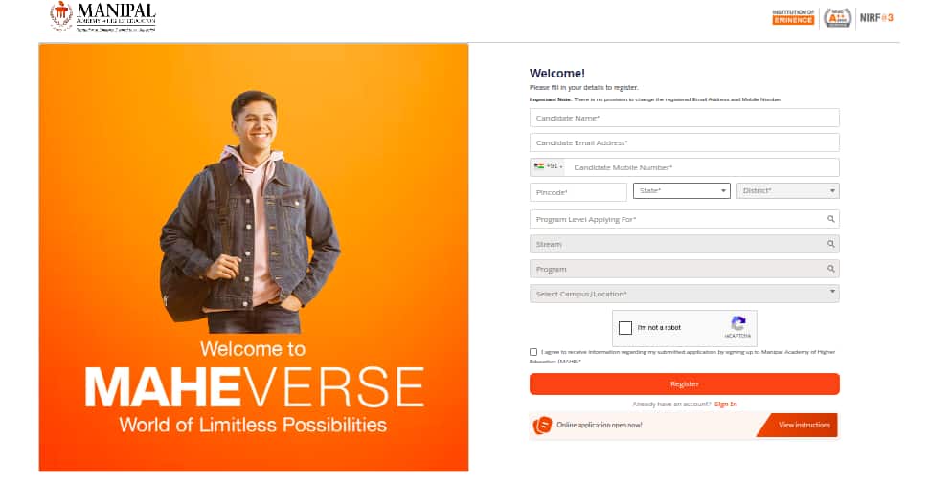This screenshot has height=504, width=929.
Task: Click the search icon in Program field
Action: coord(831,269)
